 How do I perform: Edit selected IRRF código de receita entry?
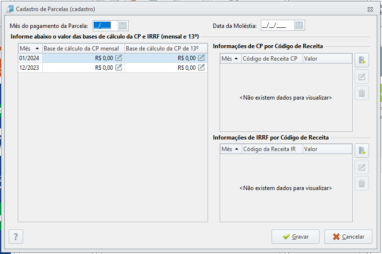[x=362, y=167]
